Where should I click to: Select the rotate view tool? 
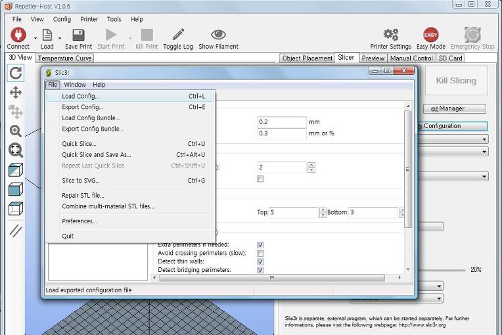15,73
